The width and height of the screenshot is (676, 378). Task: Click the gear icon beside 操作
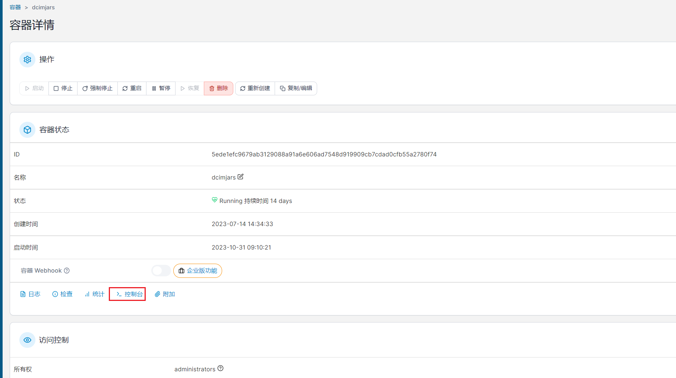(27, 60)
